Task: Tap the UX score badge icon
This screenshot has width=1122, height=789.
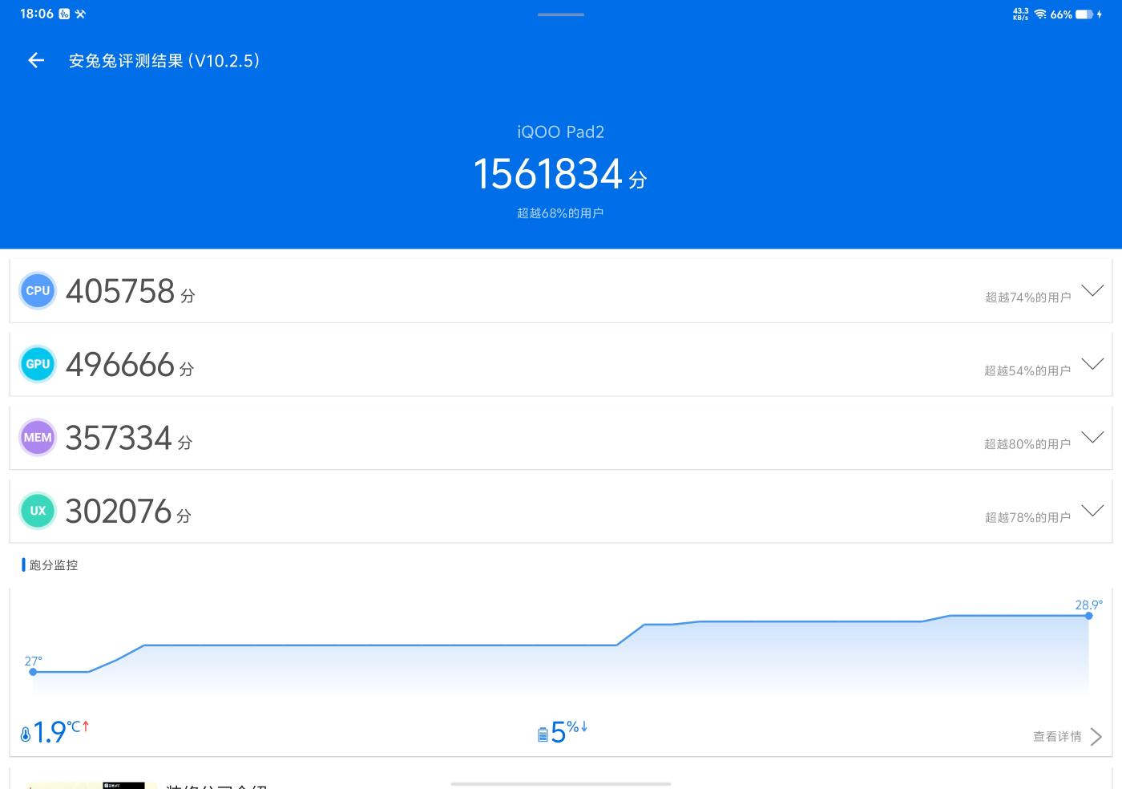Action: (38, 511)
